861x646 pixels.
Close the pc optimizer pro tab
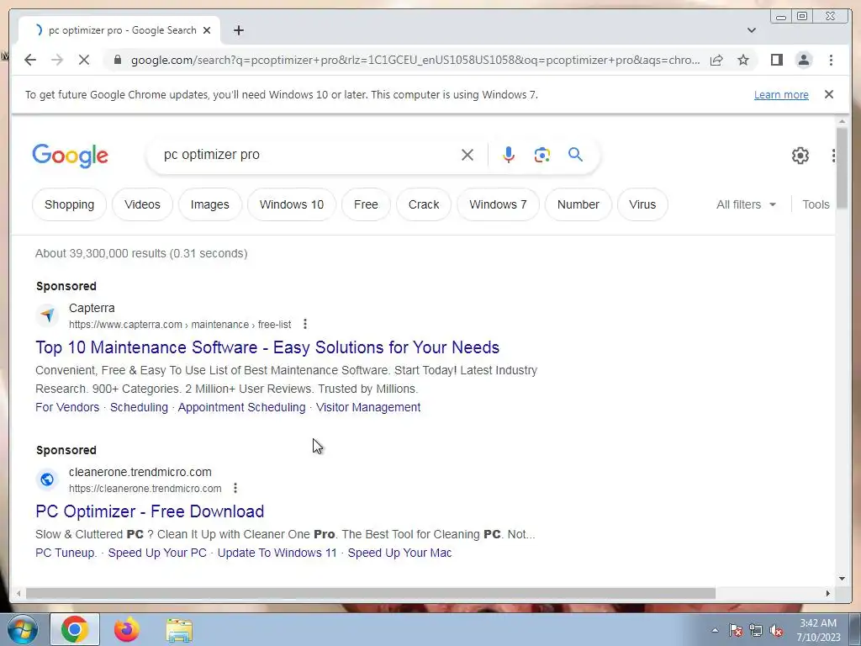point(207,30)
